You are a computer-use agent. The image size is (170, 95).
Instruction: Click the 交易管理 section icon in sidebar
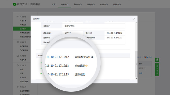coord(18,17)
